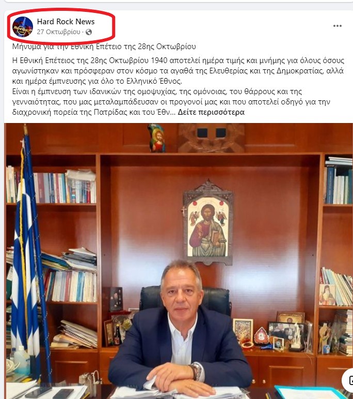Click the public audience globe icon
The height and width of the screenshot is (399, 353).
tap(89, 32)
